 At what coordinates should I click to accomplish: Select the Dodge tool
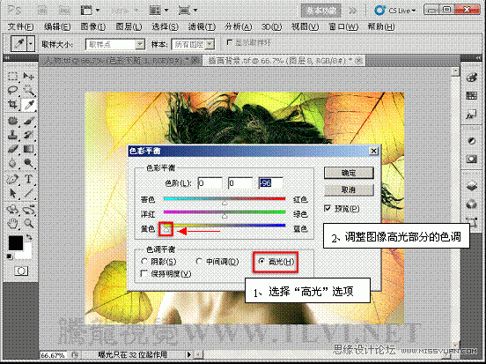(x=29, y=163)
